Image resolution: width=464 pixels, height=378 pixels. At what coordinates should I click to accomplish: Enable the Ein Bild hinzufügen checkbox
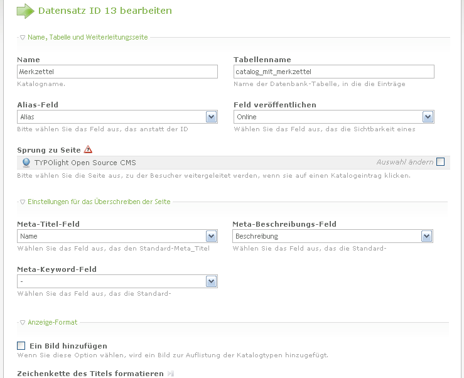(21, 345)
